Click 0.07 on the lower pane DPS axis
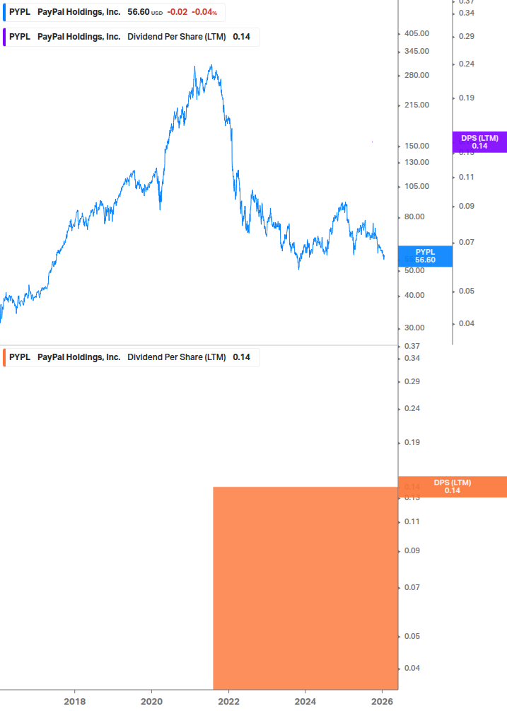507x711 pixels. pos(412,588)
